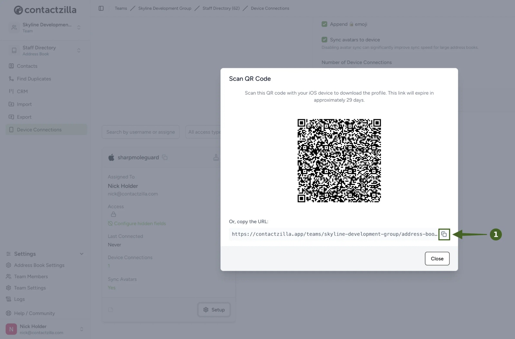The height and width of the screenshot is (339, 515).
Task: Open the Logs page
Action: [x=19, y=299]
